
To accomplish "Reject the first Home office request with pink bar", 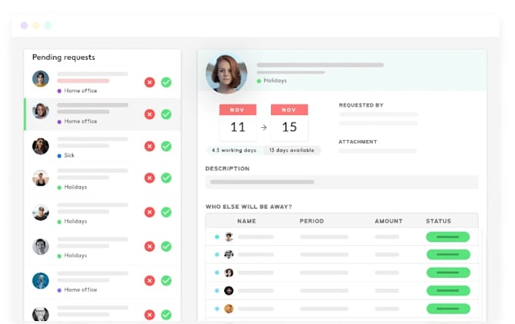I will tap(149, 82).
